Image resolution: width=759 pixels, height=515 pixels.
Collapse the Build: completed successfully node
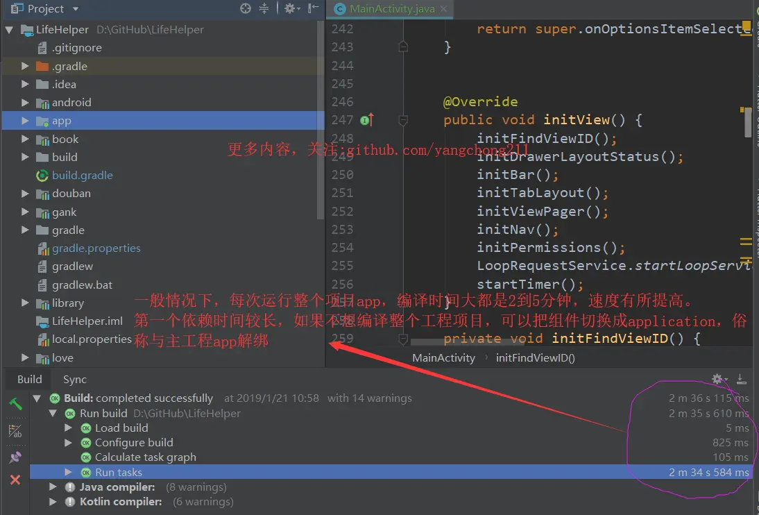tap(37, 398)
